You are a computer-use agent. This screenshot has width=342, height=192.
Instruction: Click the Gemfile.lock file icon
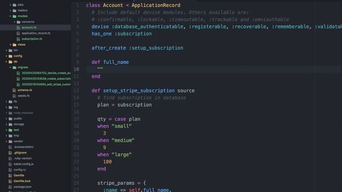[10, 181]
